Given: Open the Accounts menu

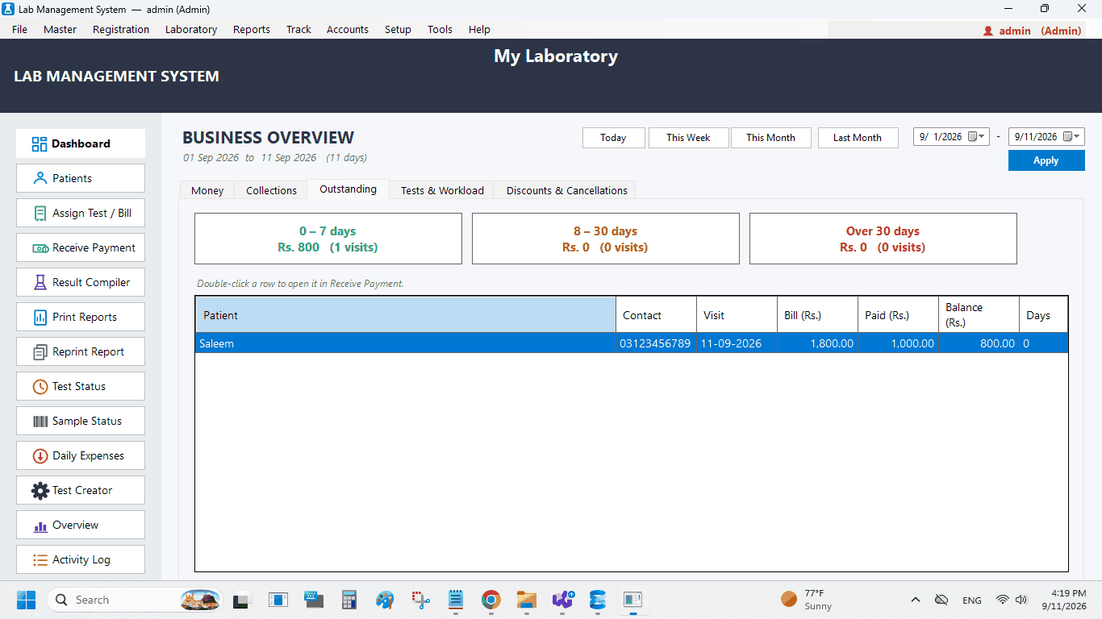Looking at the screenshot, I should pyautogui.click(x=348, y=29).
